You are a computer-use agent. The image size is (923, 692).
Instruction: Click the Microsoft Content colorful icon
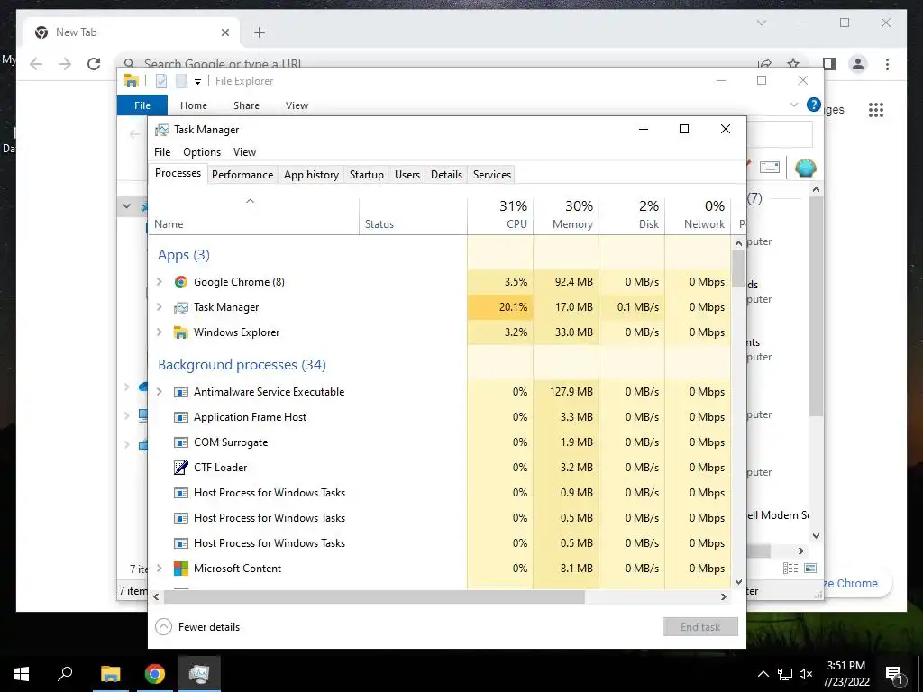(180, 569)
